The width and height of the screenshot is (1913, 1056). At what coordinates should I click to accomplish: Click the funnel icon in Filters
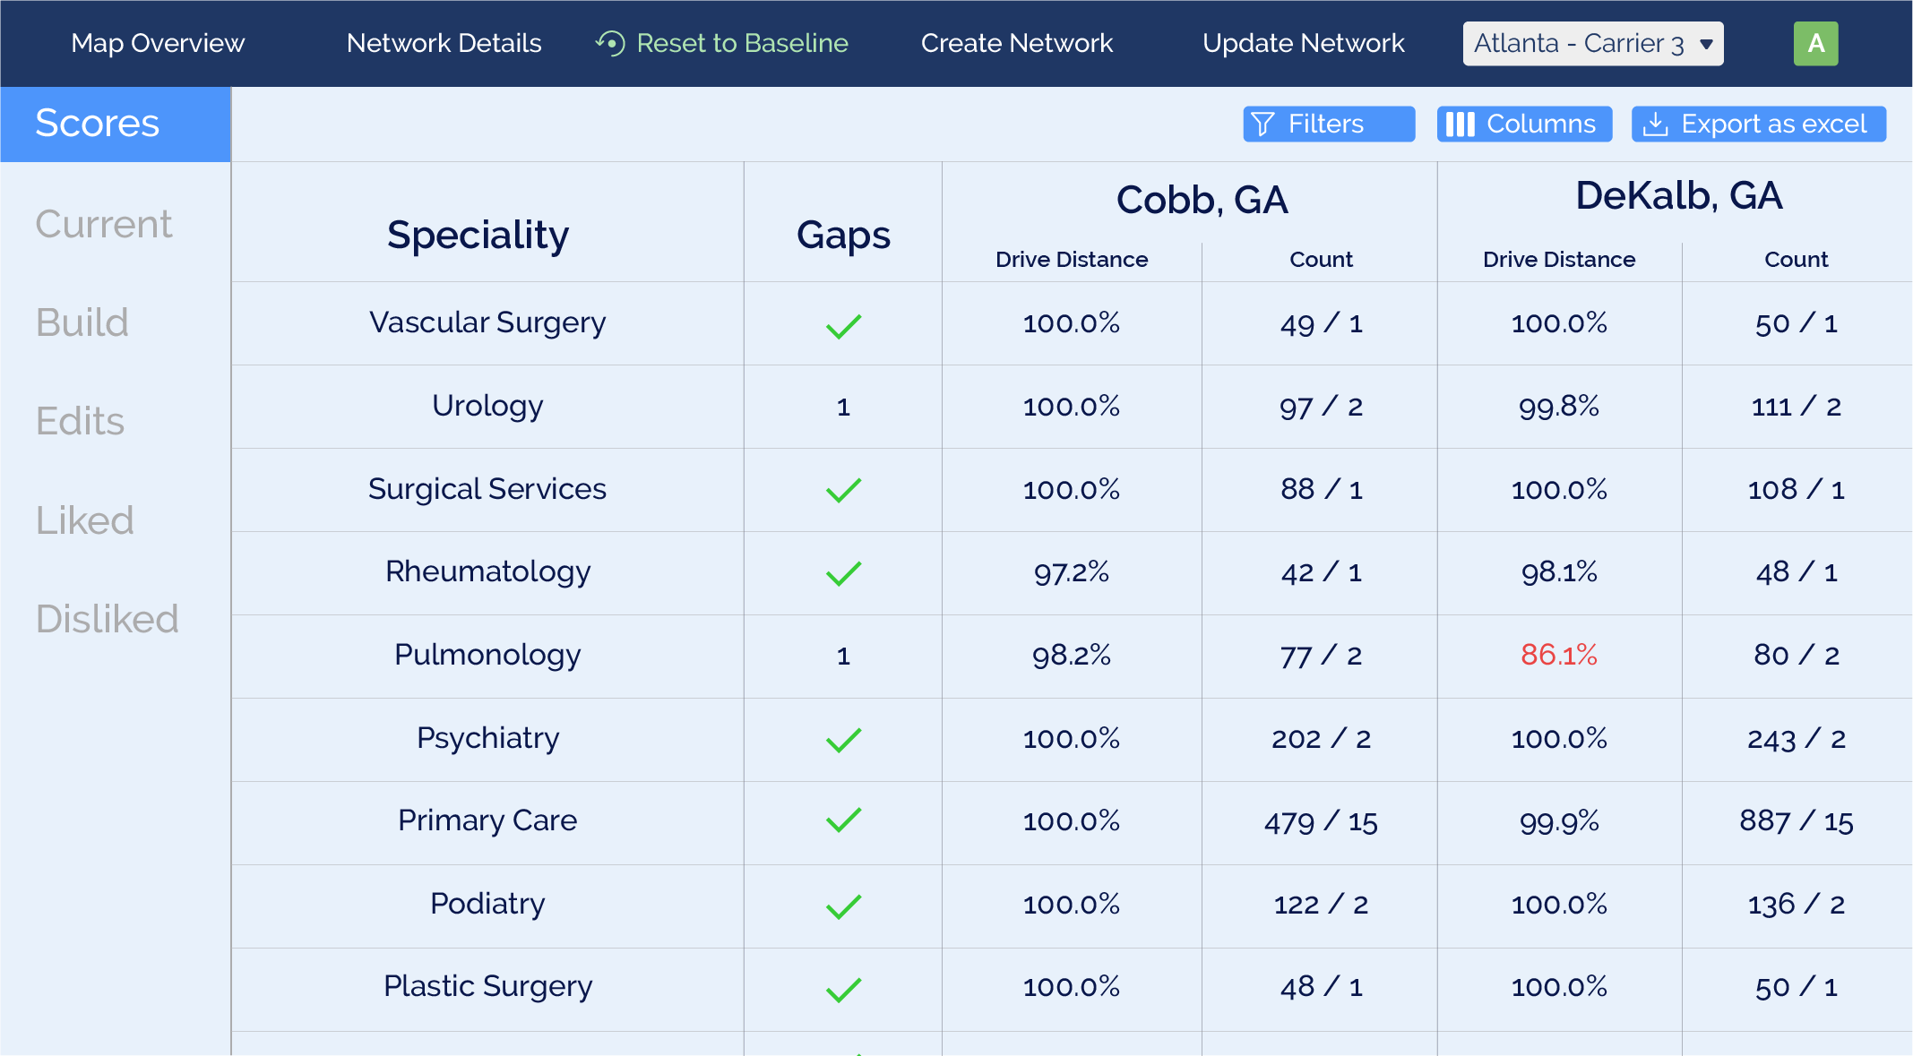pos(1262,124)
